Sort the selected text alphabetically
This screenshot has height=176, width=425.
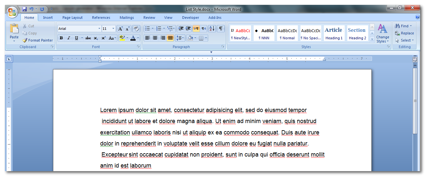(x=212, y=29)
